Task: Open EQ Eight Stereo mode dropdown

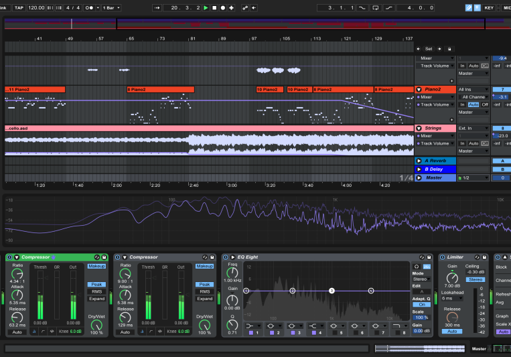Action: (422, 279)
